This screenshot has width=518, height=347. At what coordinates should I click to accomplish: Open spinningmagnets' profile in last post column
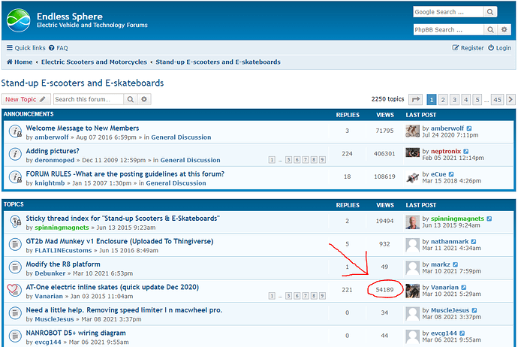[457, 219]
